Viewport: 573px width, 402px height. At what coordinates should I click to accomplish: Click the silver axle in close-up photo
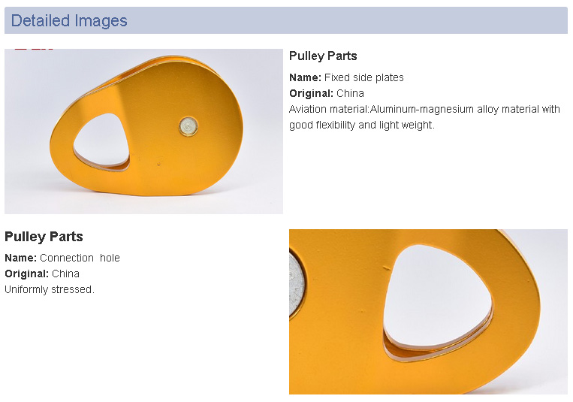point(297,284)
